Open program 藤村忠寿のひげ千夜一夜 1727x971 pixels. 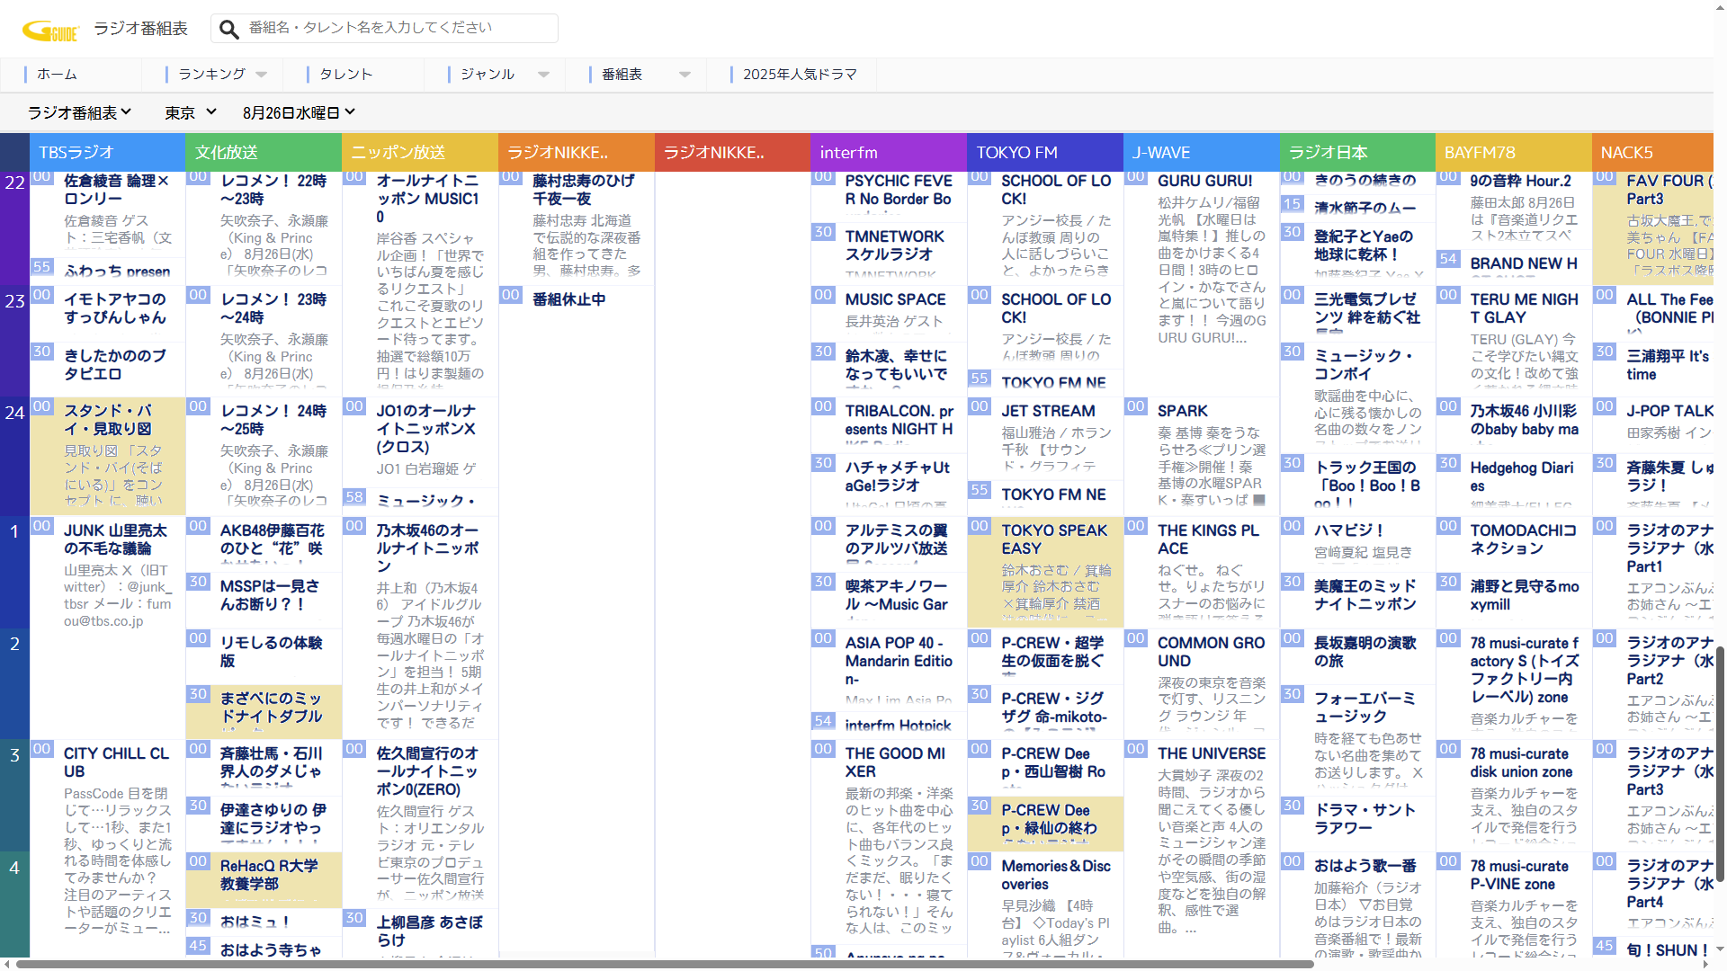[x=584, y=190]
